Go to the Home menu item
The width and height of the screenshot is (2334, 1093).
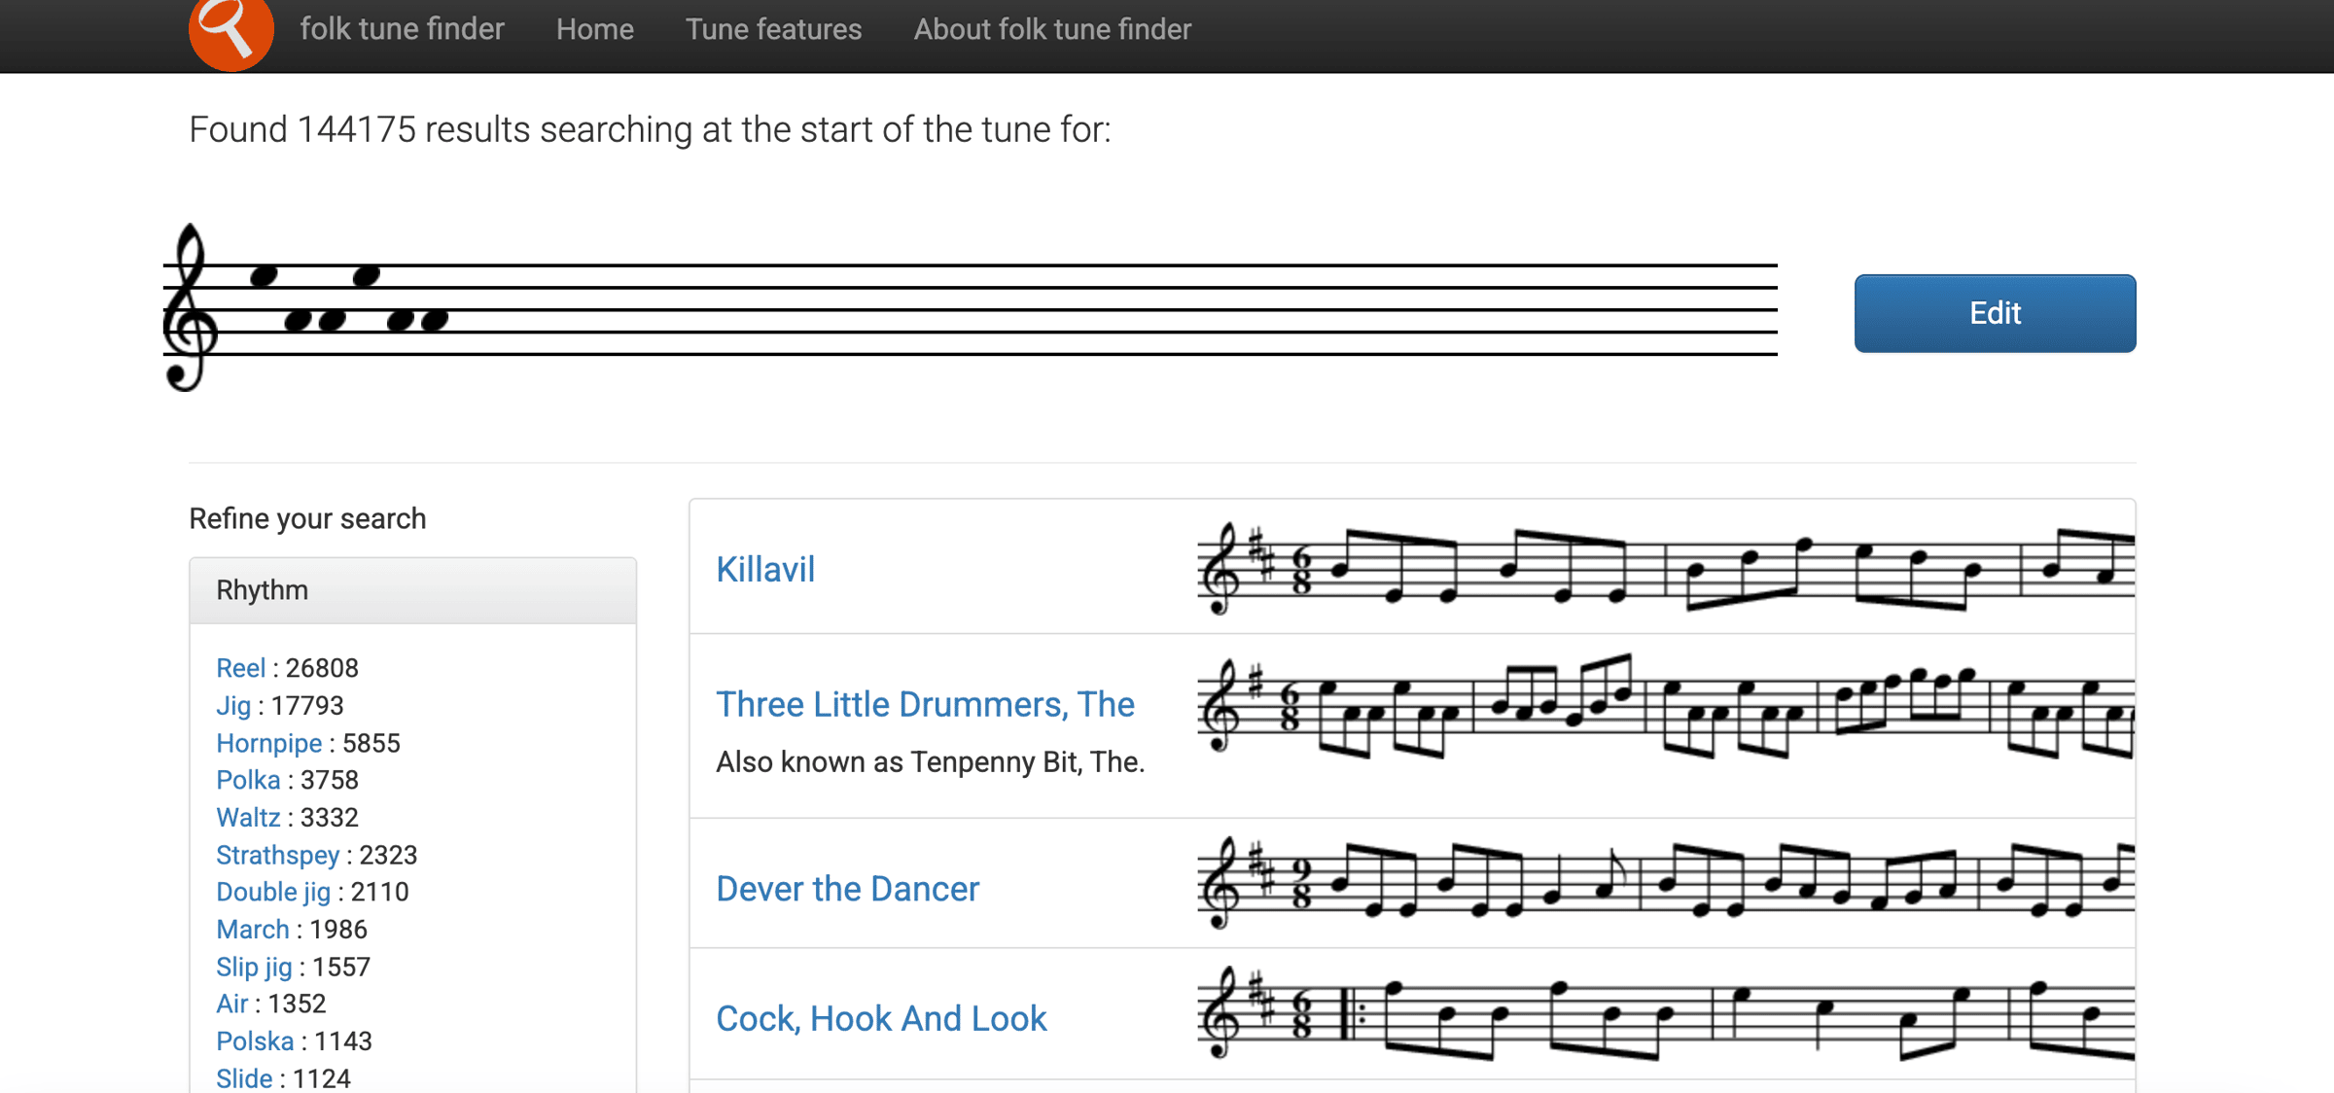[x=595, y=29]
